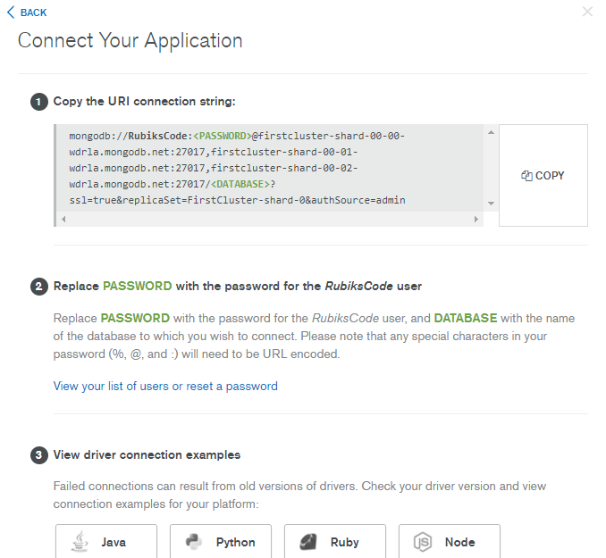606x558 pixels.
Task: Click the step 3 number badge
Action: [39, 455]
